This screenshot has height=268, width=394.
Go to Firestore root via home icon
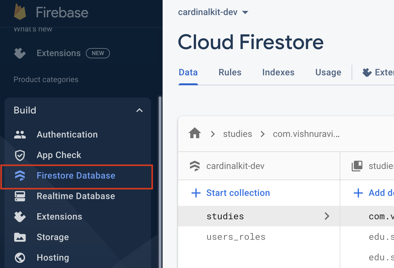(x=195, y=134)
